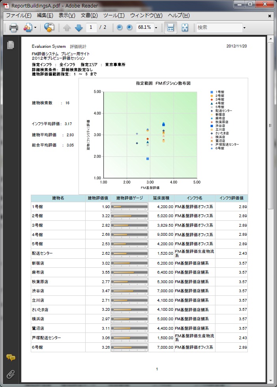
Task: Zoom out with minus button
Action: [120, 27]
